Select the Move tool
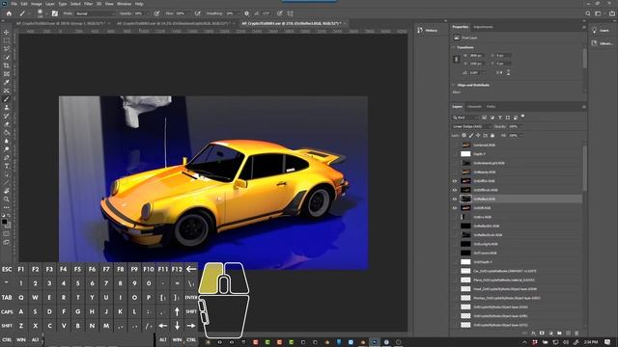The height and width of the screenshot is (347, 618). (x=7, y=32)
